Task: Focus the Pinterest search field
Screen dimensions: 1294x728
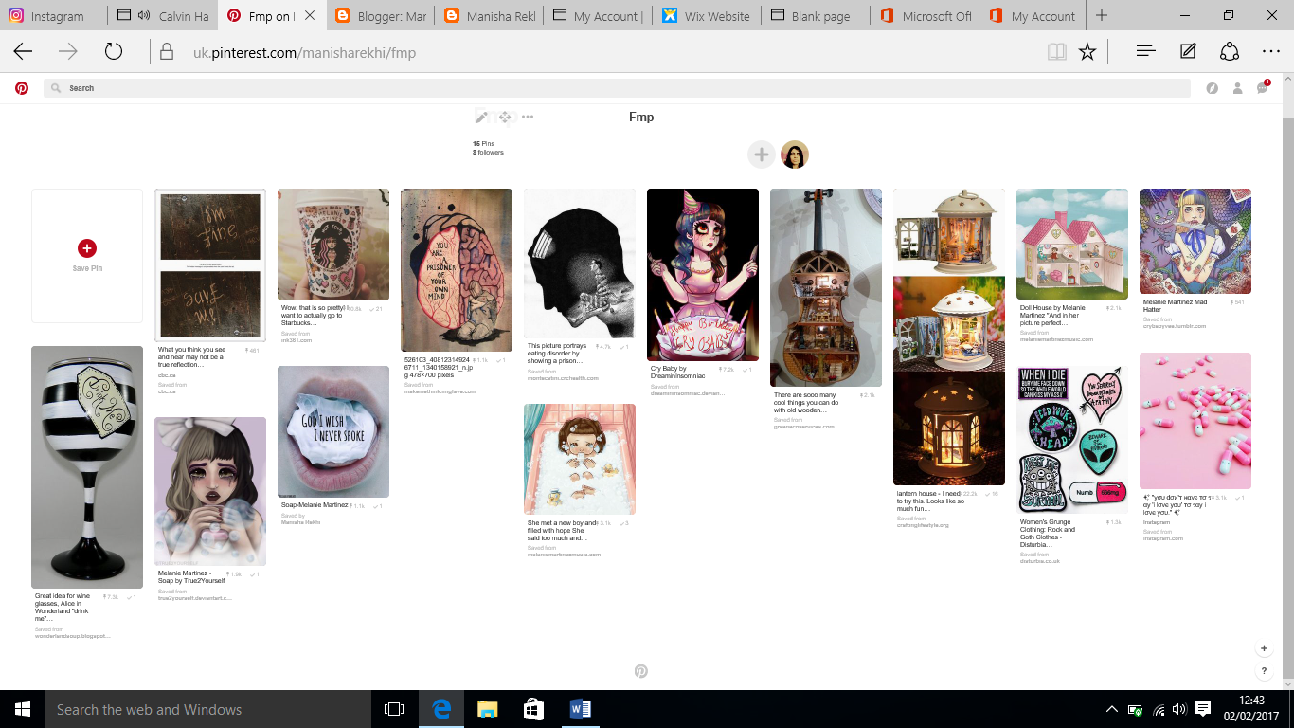Action: click(616, 88)
